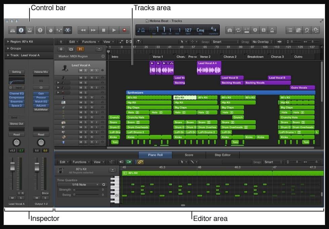Show the Mixer from the control bar
Viewport: 329px width, 229px height.
pyautogui.click(x=59, y=30)
